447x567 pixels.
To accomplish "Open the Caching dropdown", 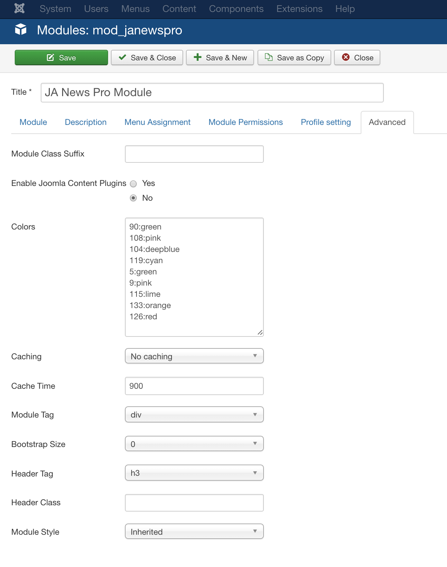I will click(x=194, y=356).
